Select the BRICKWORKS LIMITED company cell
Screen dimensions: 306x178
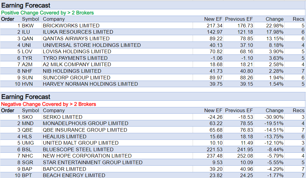click(71, 26)
